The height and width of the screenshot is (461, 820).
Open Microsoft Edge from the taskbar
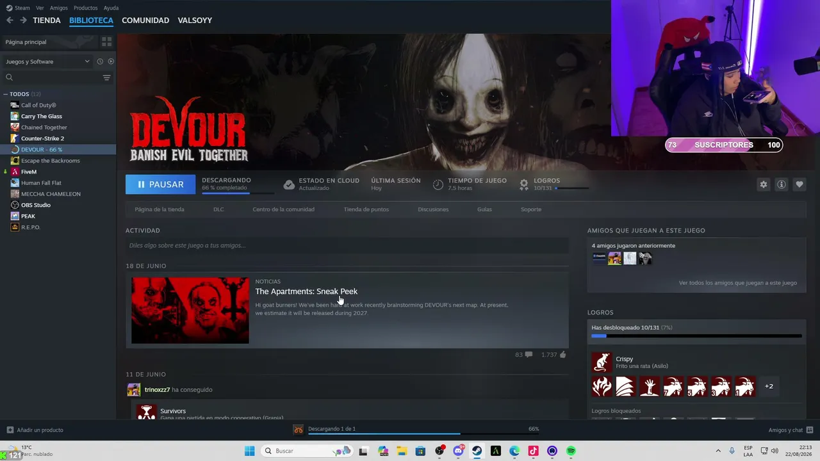[x=514, y=451]
